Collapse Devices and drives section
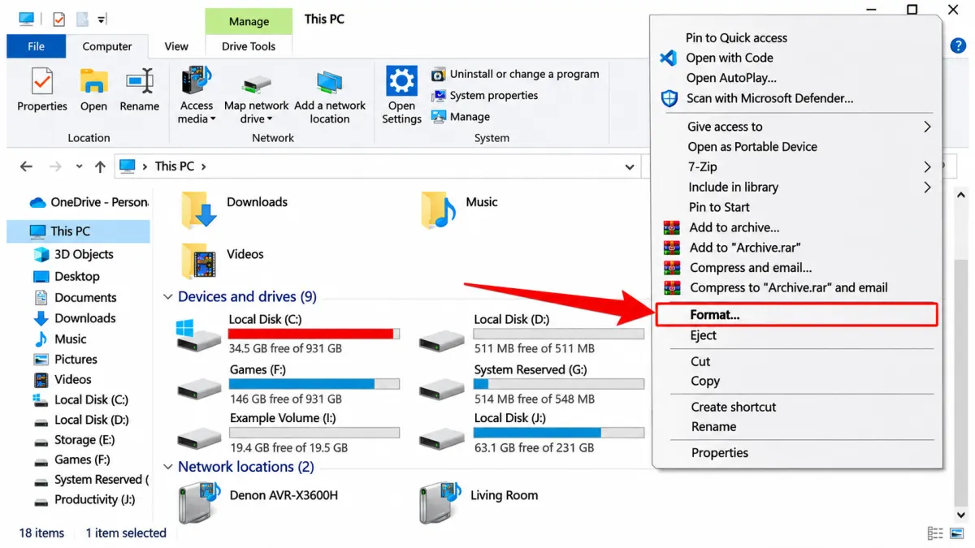This screenshot has width=975, height=548. tap(168, 297)
